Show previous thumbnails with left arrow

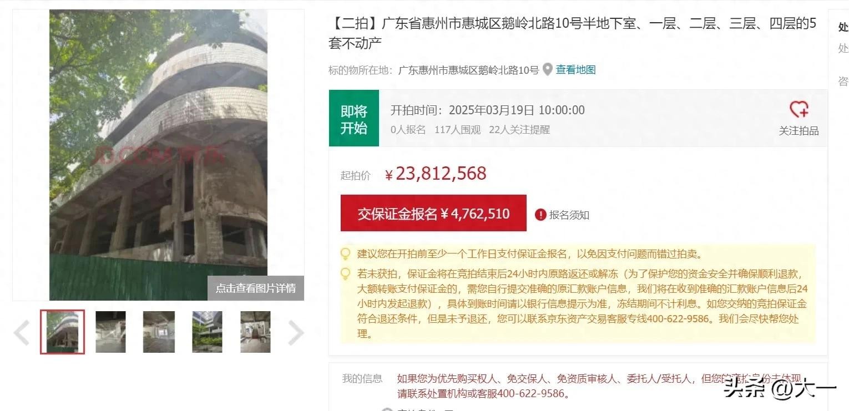22,333
